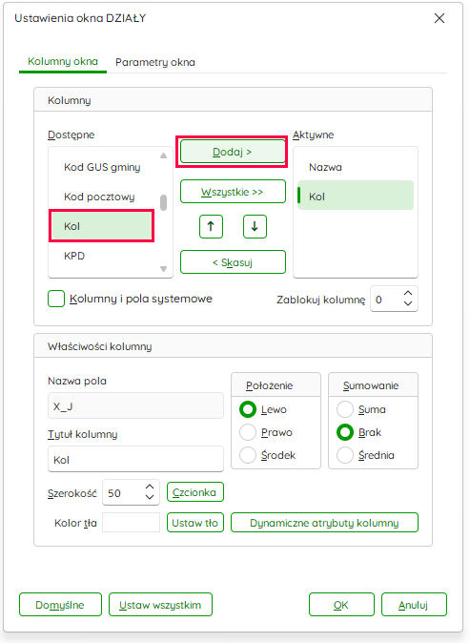Select Prawo alignment radio button

click(x=248, y=432)
